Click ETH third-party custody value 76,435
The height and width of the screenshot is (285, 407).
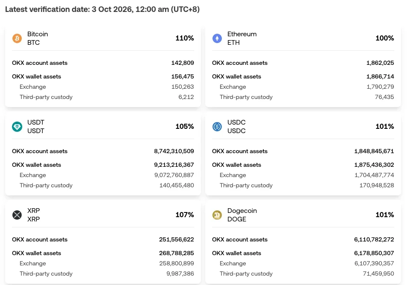384,97
